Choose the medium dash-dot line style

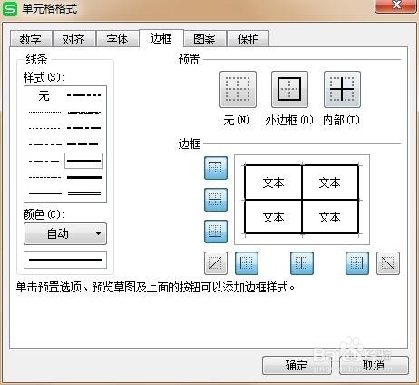pos(84,128)
